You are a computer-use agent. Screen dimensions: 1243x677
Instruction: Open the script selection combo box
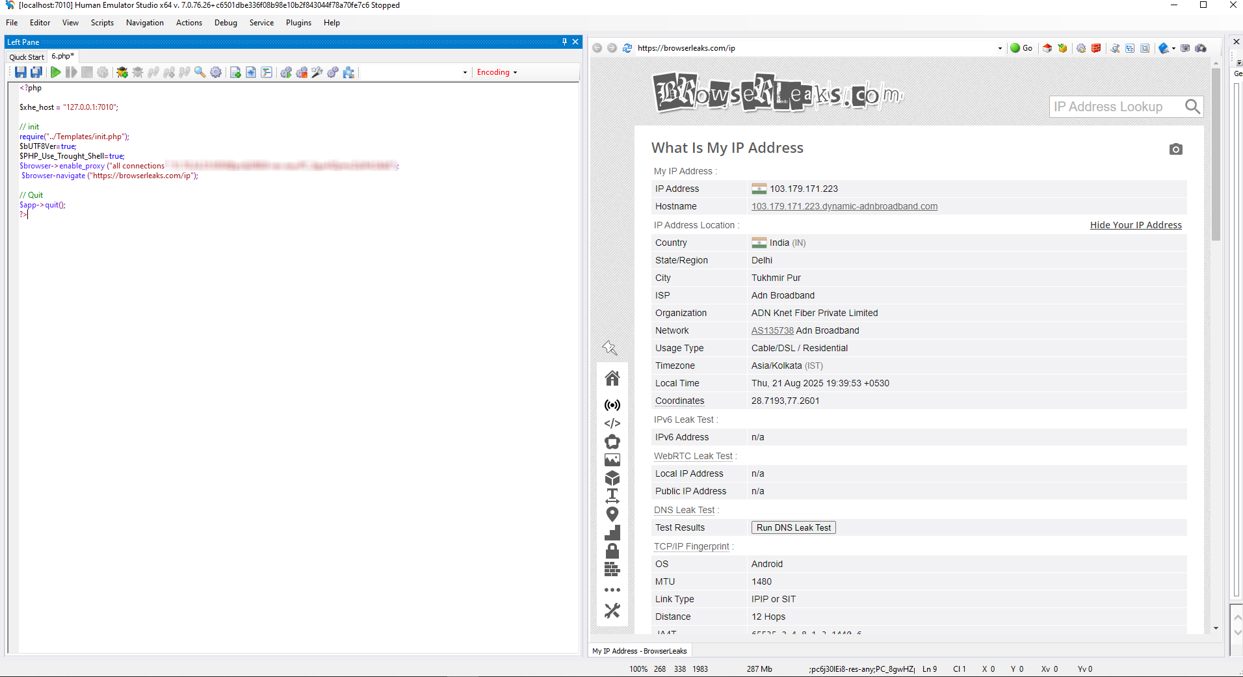(464, 72)
